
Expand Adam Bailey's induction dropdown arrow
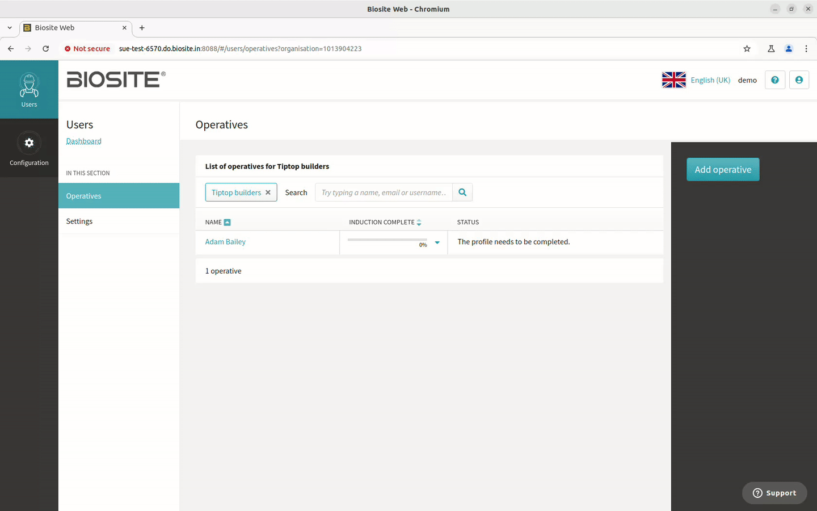pyautogui.click(x=437, y=242)
